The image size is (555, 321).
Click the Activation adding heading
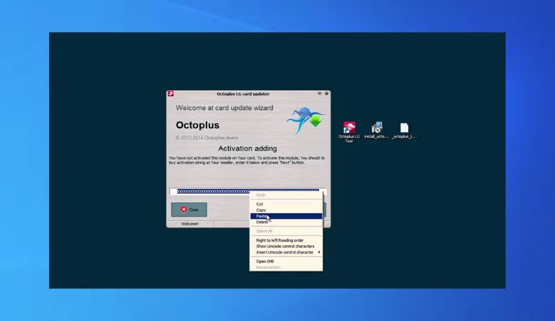tap(248, 149)
